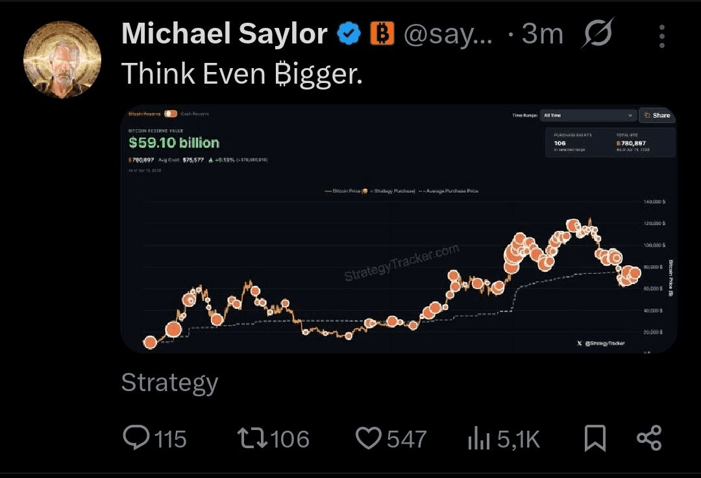Reply using the comment bubble icon
Viewport: 701px width, 478px height.
[136, 438]
